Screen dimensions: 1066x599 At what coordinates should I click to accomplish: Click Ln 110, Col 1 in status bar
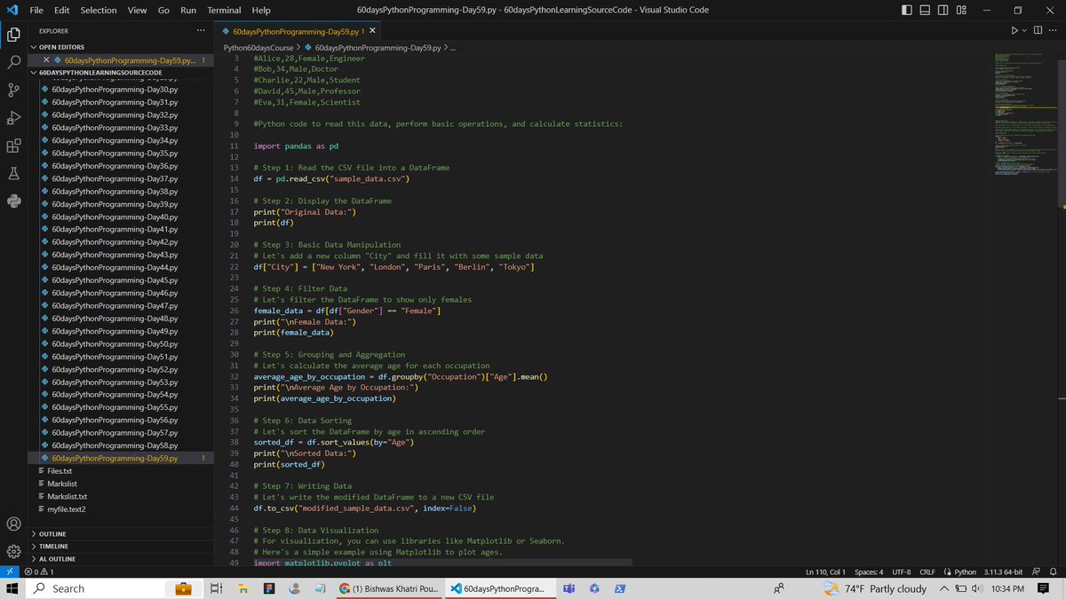(x=825, y=571)
